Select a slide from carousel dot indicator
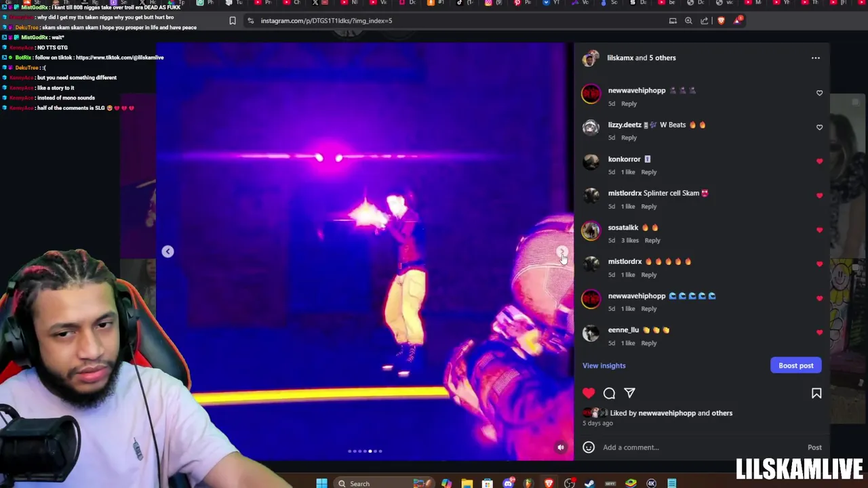The width and height of the screenshot is (868, 488). click(365, 451)
